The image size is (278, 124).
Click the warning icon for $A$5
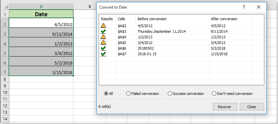103,43
